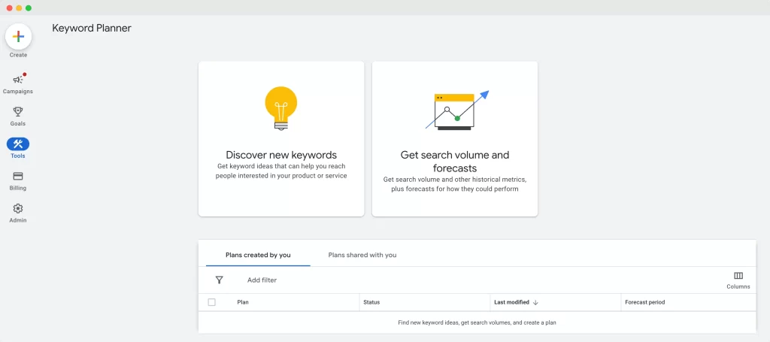
Task: Open the Columns selector icon
Action: point(738,276)
